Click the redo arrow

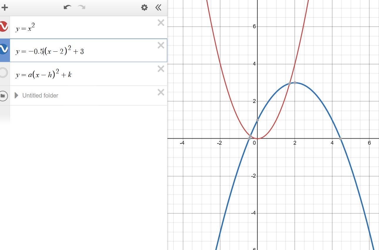81,7
